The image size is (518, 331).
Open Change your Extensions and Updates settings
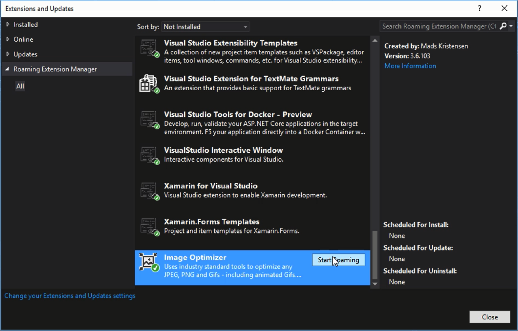click(x=70, y=296)
